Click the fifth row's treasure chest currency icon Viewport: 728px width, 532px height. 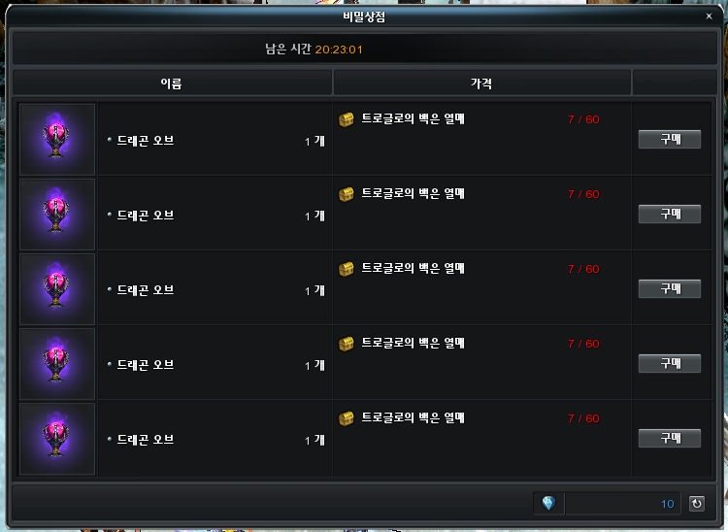click(346, 418)
